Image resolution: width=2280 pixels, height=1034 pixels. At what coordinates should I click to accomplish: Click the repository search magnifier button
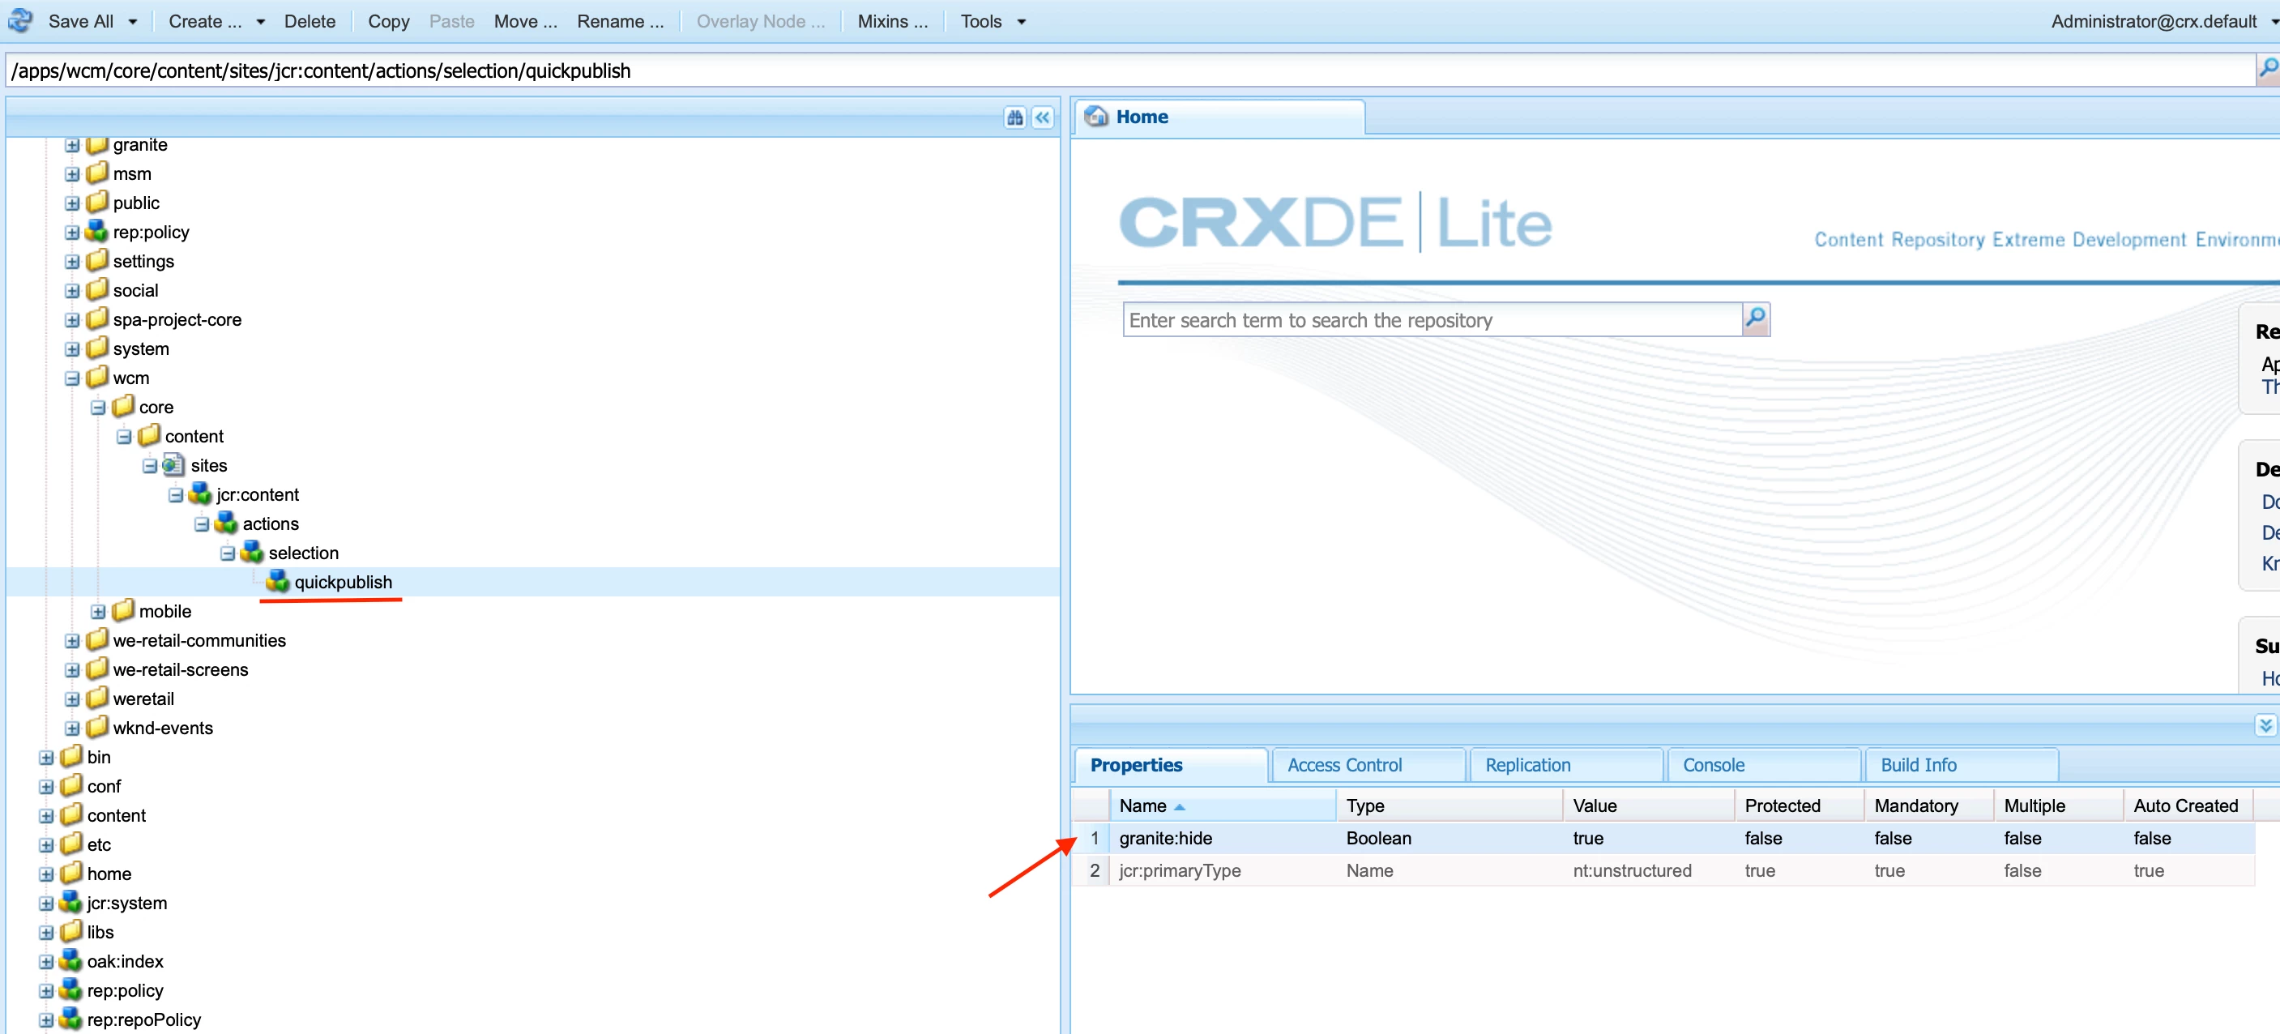click(x=1755, y=318)
